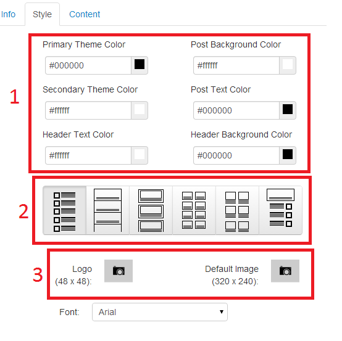The height and width of the screenshot is (341, 342).
Task: Open the Content tab
Action: point(85,14)
